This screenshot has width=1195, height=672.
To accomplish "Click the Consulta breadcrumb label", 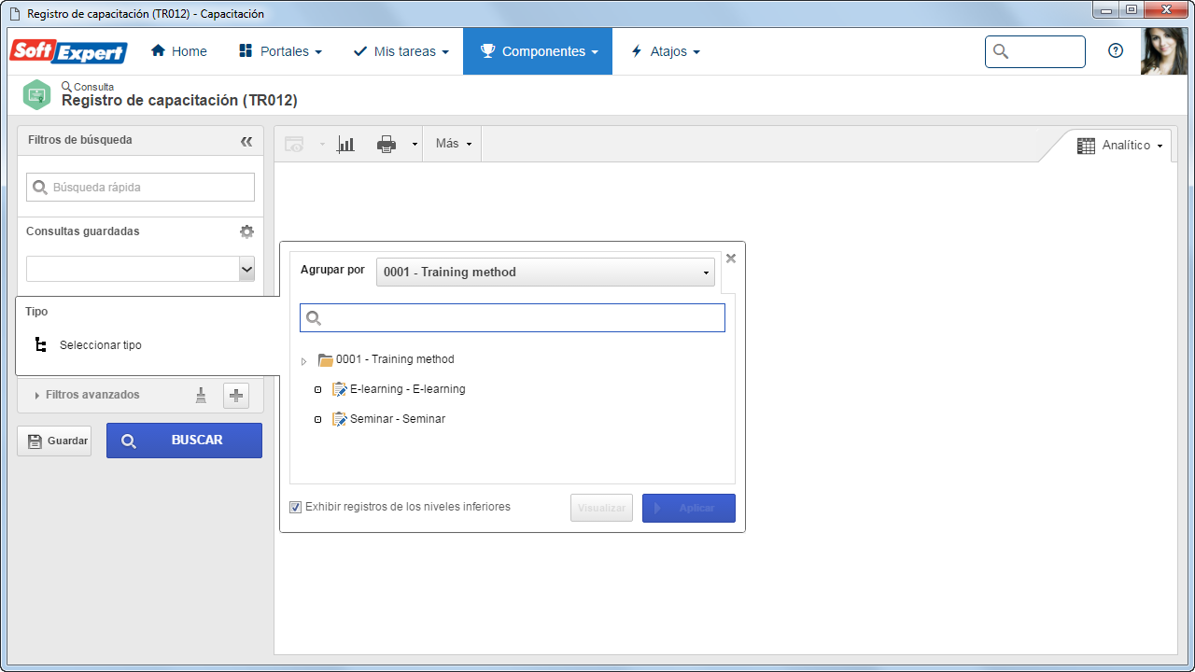I will (x=93, y=87).
